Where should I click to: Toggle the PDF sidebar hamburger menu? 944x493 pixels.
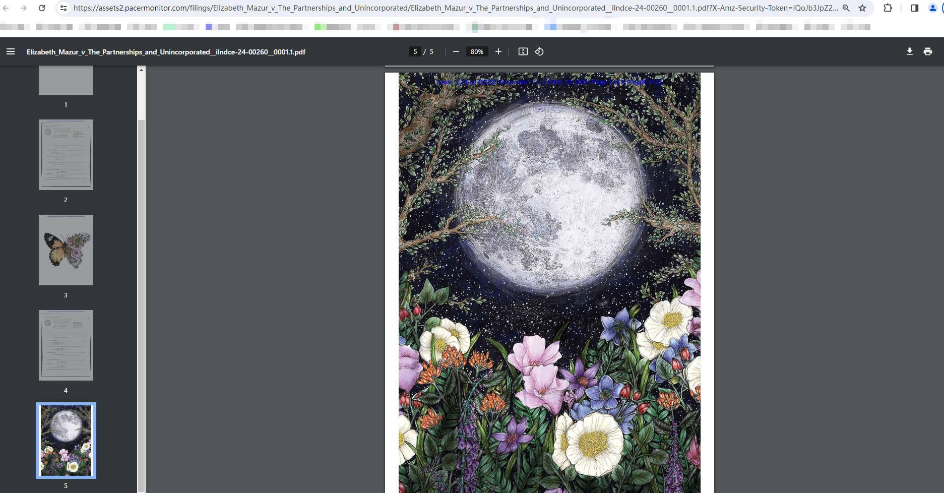point(11,51)
